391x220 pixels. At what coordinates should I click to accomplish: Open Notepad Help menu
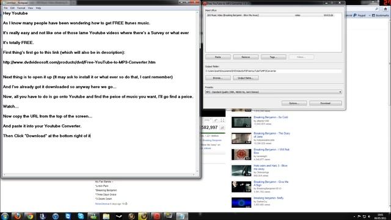point(38,8)
